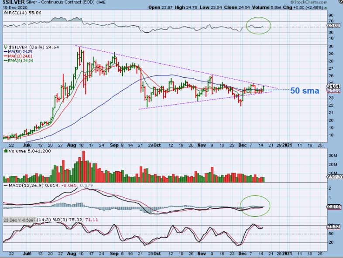Click the 30M label on volume axis
This screenshot has height=258, width=343.
click(x=333, y=156)
